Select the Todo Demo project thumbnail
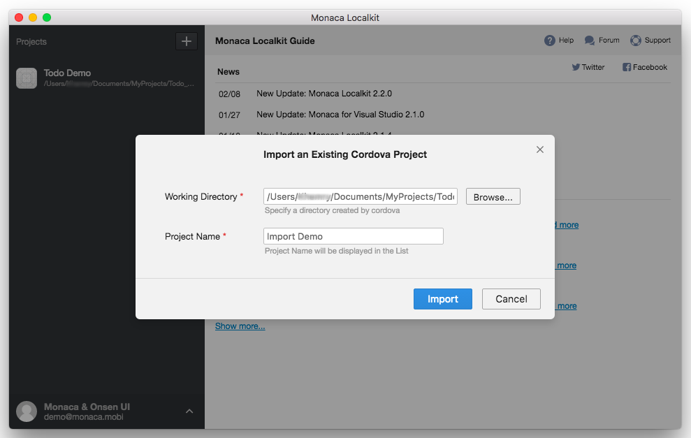Image resolution: width=691 pixels, height=438 pixels. 27,78
